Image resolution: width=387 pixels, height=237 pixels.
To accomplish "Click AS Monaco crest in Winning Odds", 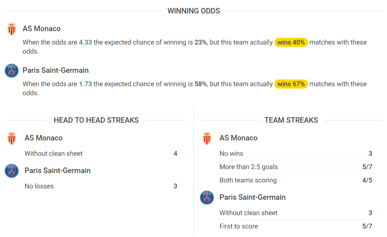I will (11, 29).
